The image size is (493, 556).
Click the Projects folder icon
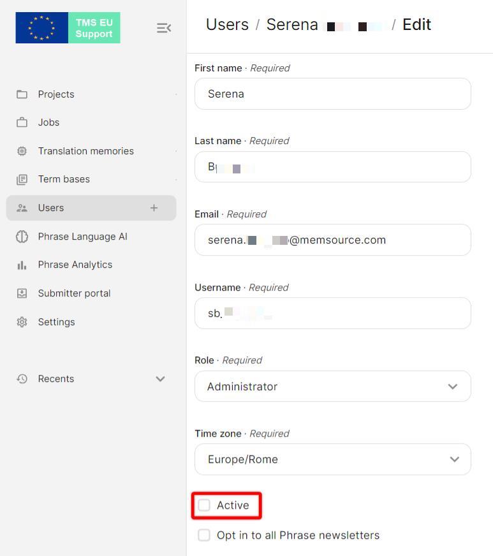point(22,94)
